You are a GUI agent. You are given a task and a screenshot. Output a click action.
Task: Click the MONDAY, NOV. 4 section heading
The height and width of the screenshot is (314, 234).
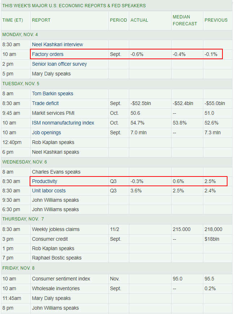pyautogui.click(x=20, y=35)
